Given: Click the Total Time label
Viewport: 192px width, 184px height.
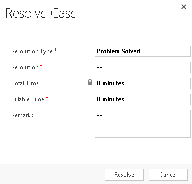Looking at the screenshot, I should pyautogui.click(x=25, y=83).
